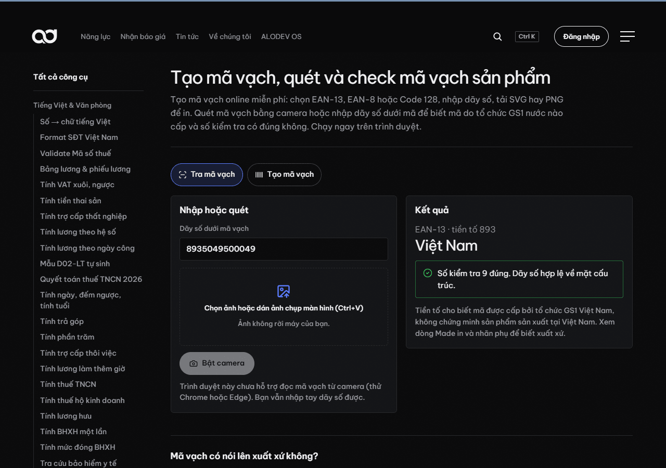Open the Số → chữ tiếng Việt tool
Image resolution: width=666 pixels, height=468 pixels.
coord(75,122)
